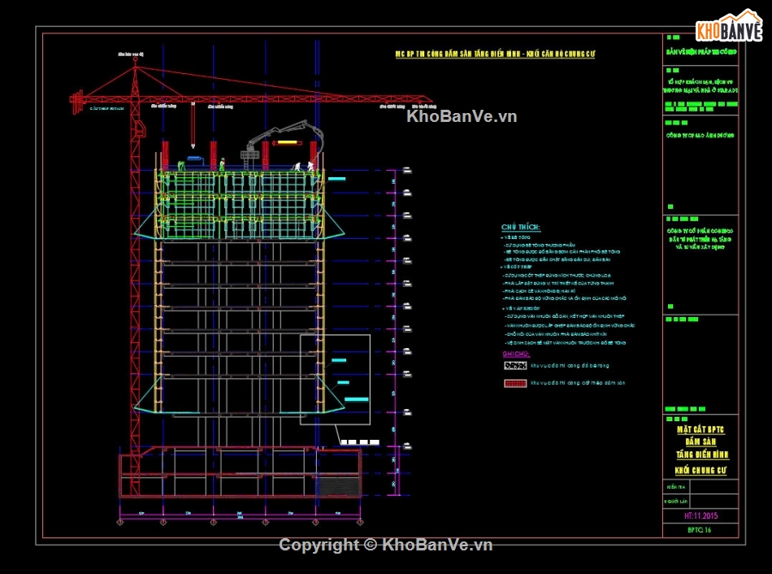Click the leftmost grid axis bubble at bottom
772x574 pixels.
(x=119, y=522)
